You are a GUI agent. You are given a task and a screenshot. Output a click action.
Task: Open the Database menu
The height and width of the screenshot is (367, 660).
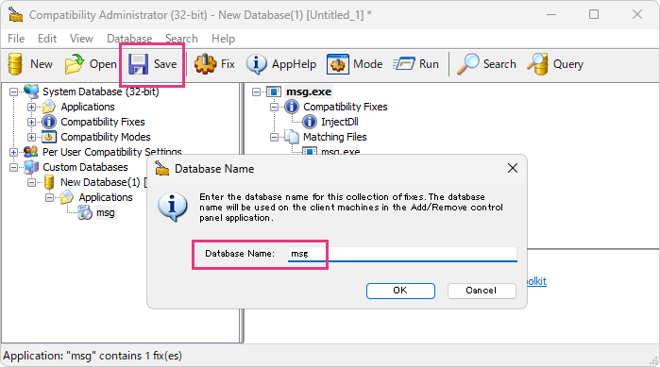tap(129, 39)
